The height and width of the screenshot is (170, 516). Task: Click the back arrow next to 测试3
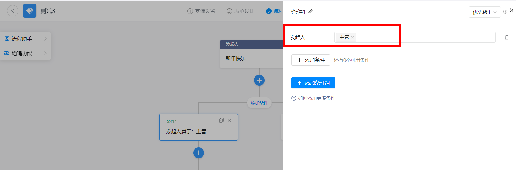point(13,11)
